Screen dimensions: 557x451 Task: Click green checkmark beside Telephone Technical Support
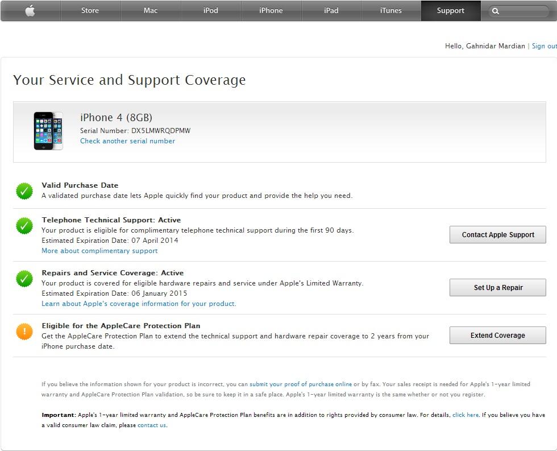pos(24,226)
